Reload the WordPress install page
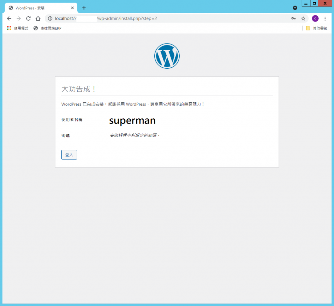Viewport: 334px width, 306px height. pyautogui.click(x=28, y=18)
